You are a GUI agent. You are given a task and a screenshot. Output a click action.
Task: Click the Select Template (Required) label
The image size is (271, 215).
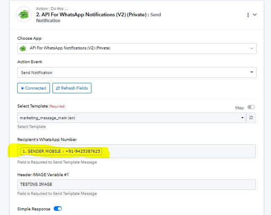pos(41,106)
